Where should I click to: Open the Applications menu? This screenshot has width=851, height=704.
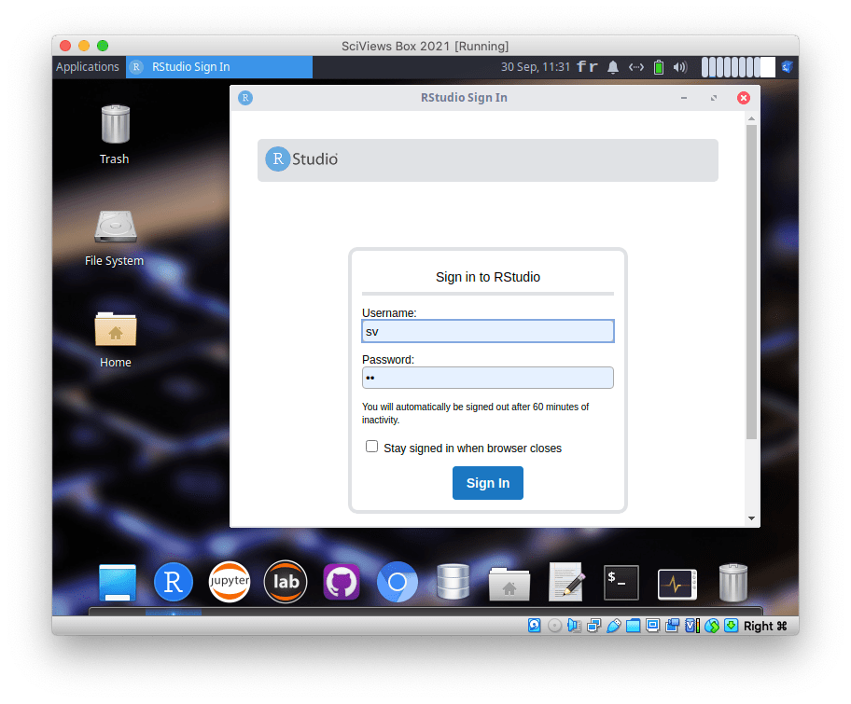pyautogui.click(x=88, y=67)
